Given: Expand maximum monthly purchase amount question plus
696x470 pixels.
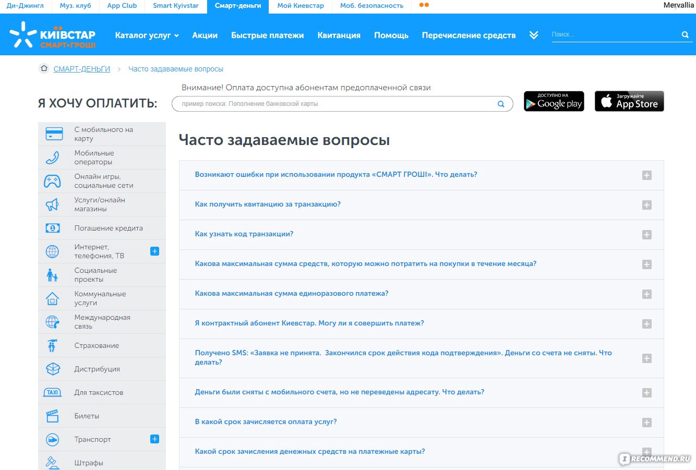Looking at the screenshot, I should tap(646, 264).
